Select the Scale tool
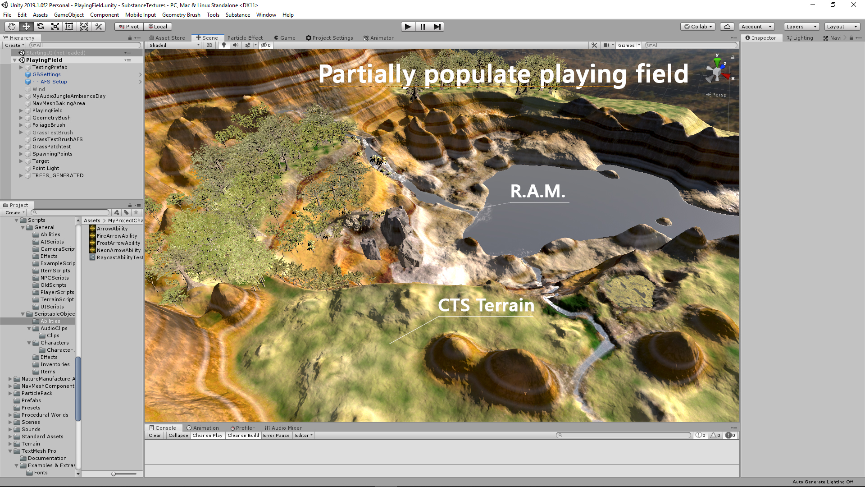Viewport: 865px width, 487px height. point(55,27)
